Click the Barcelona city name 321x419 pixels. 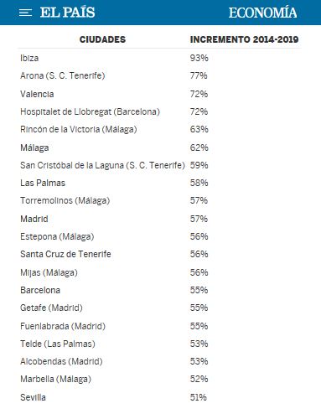40,290
